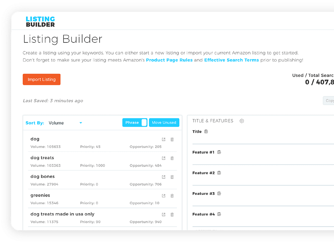
Task: Open the Effective Search Terms link
Action: [x=231, y=60]
